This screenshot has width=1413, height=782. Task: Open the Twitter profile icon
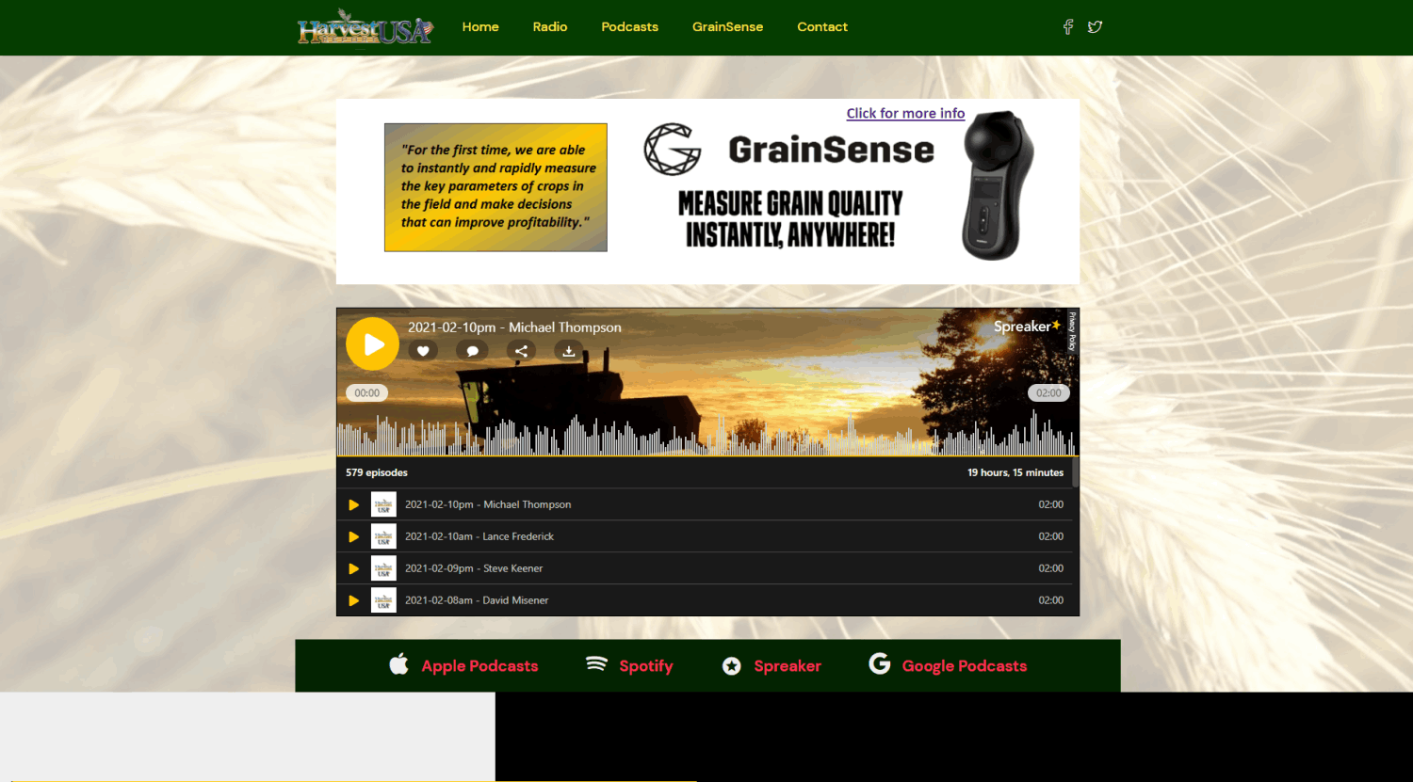click(x=1095, y=27)
